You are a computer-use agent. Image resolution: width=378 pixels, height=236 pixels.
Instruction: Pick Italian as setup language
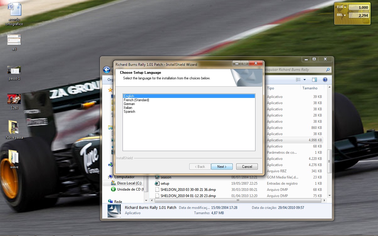(x=128, y=108)
